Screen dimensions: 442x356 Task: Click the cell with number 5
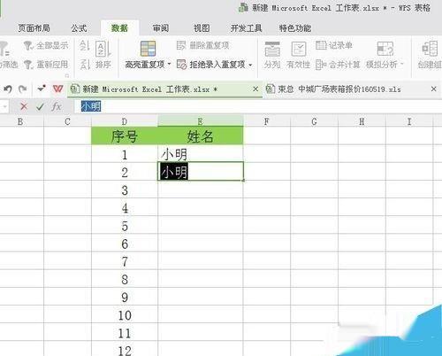[x=125, y=225]
